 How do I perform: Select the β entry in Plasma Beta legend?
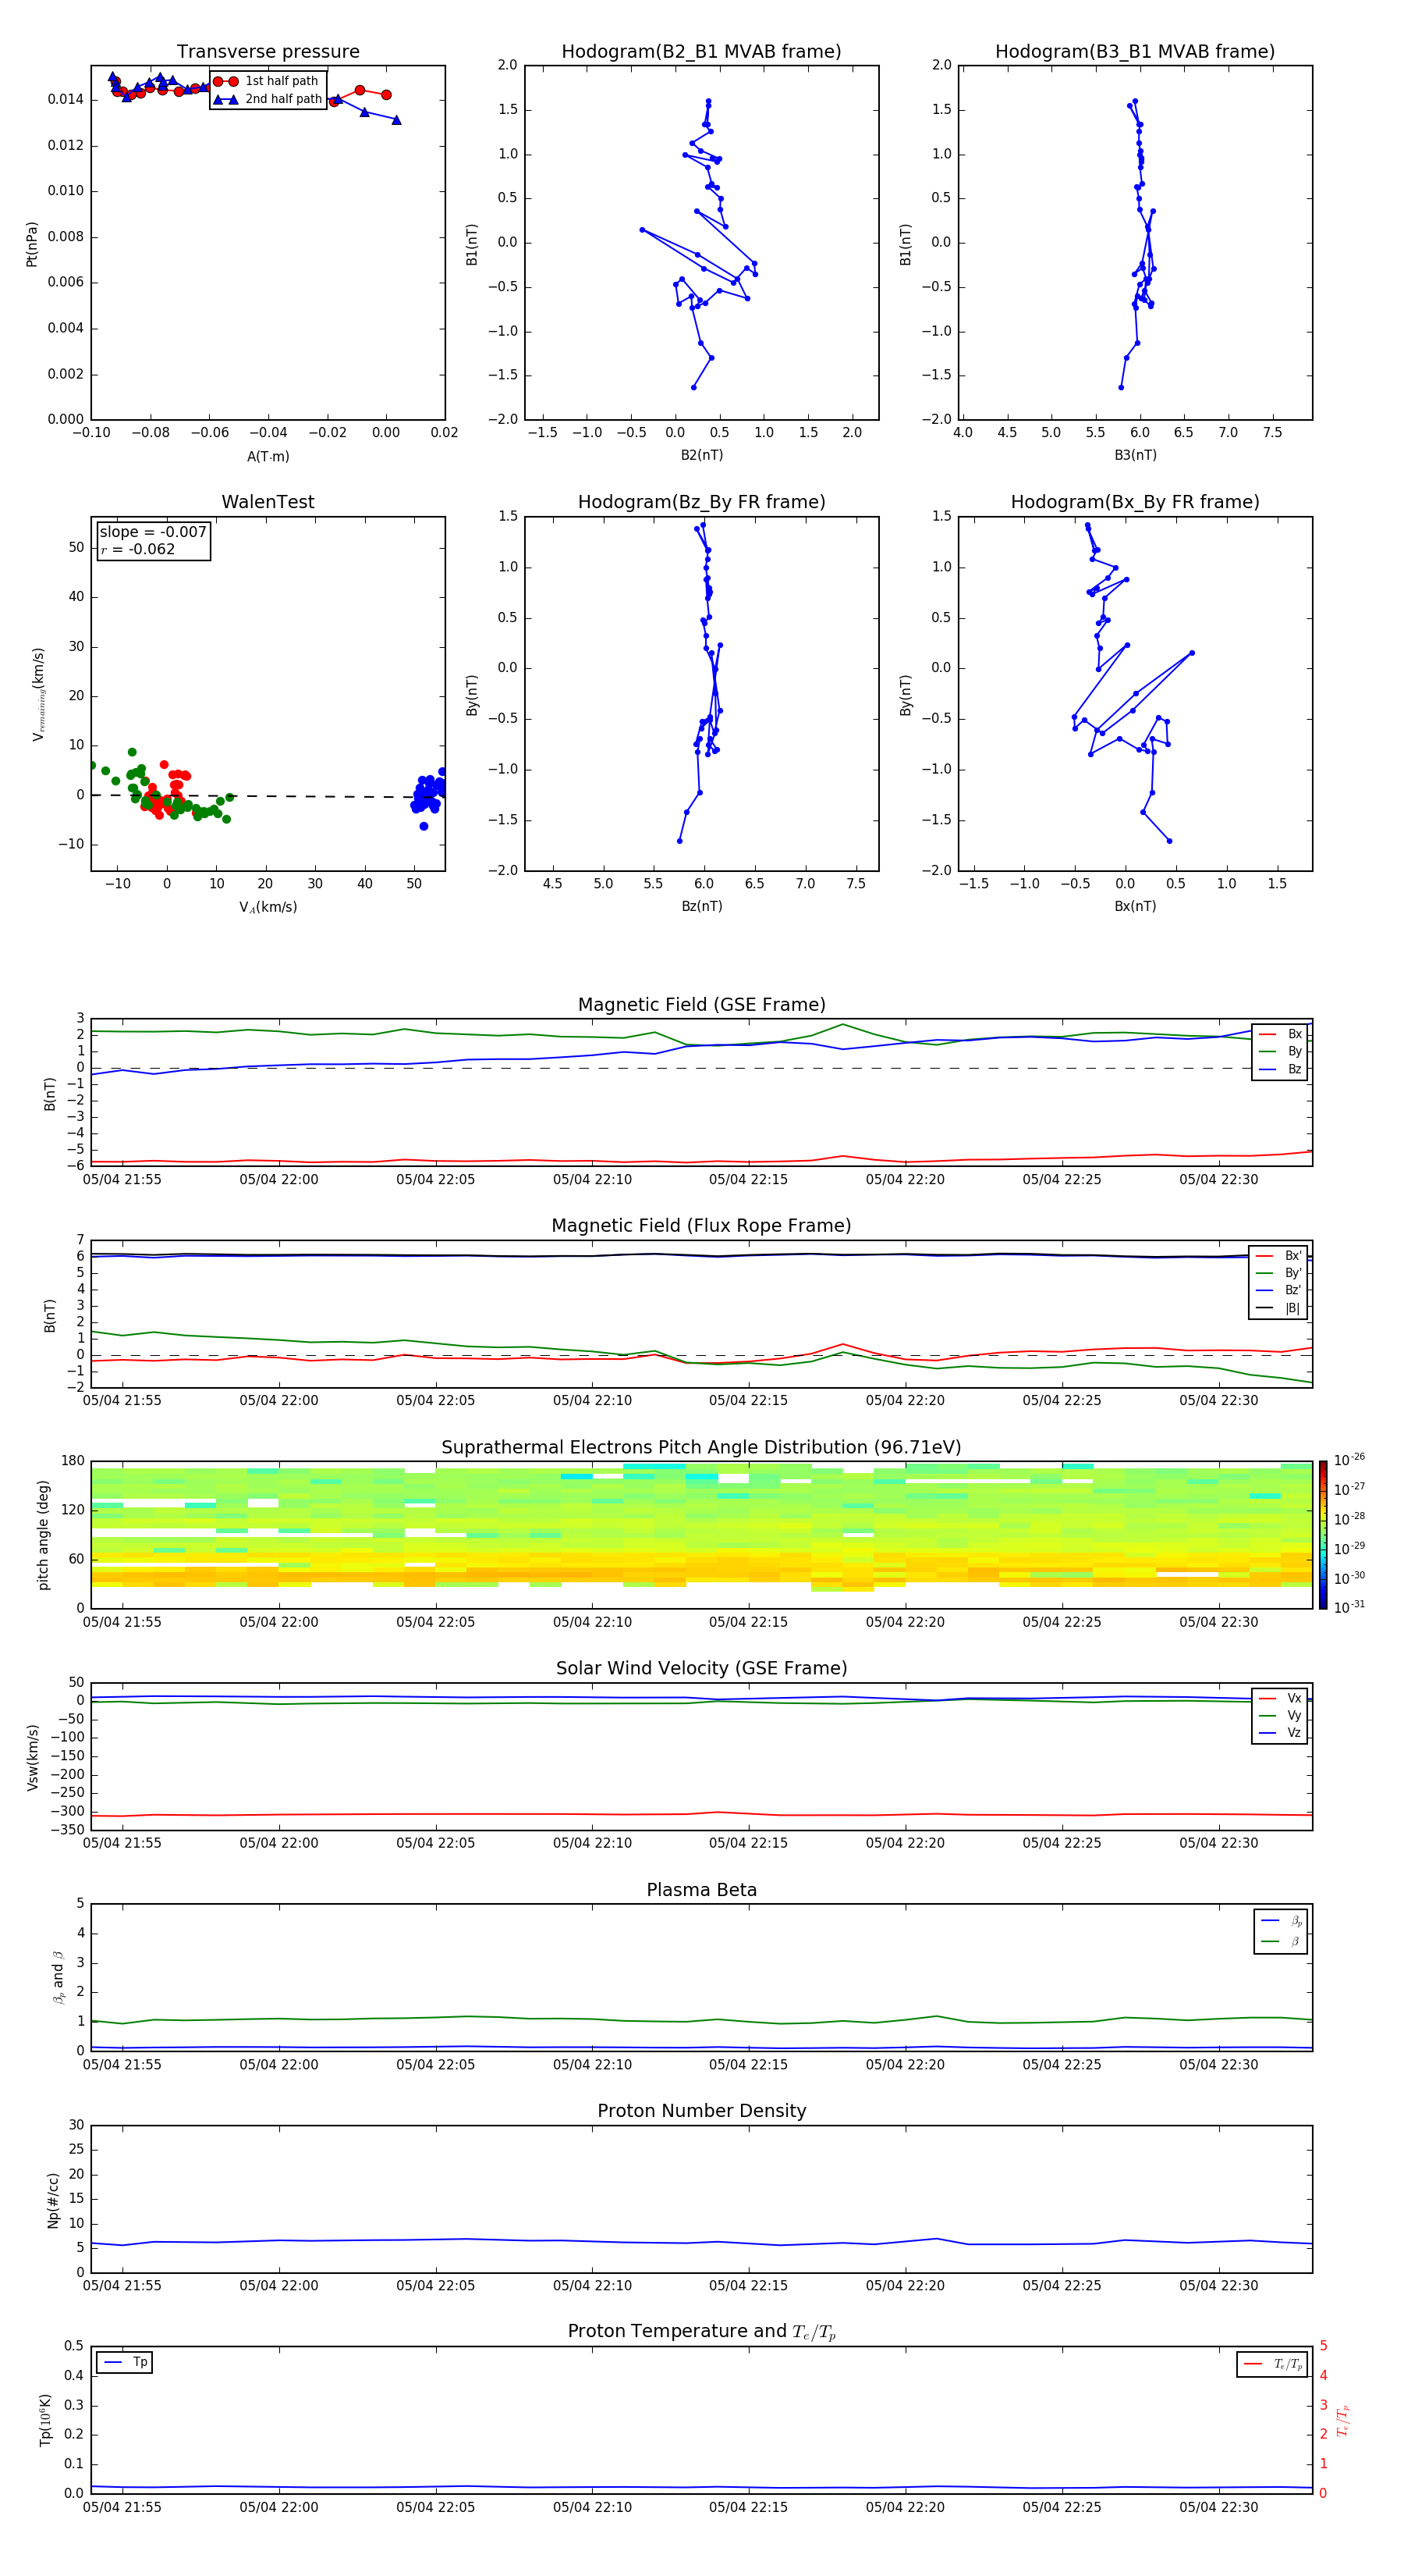(x=1281, y=1941)
